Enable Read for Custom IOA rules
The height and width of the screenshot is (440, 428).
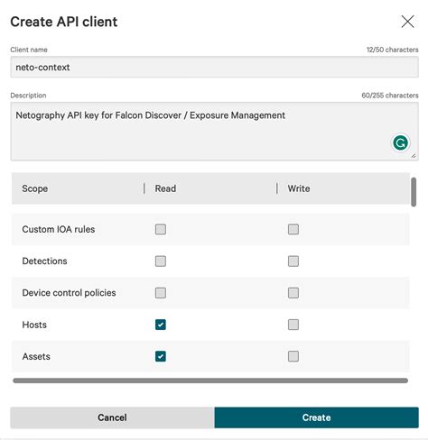161,229
